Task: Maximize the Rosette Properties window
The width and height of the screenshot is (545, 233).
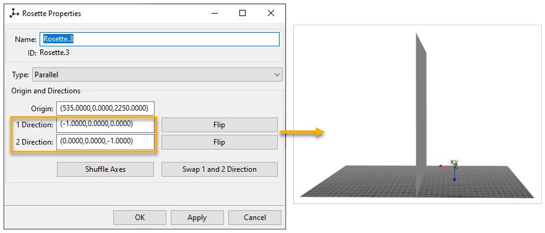Action: 242,14
